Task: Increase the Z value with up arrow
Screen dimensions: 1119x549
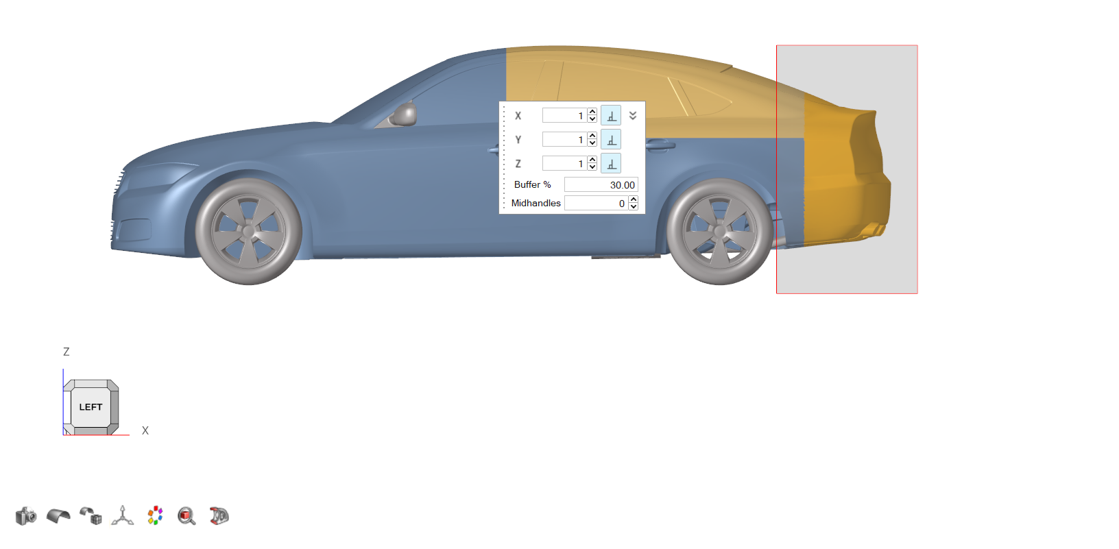Action: (592, 160)
